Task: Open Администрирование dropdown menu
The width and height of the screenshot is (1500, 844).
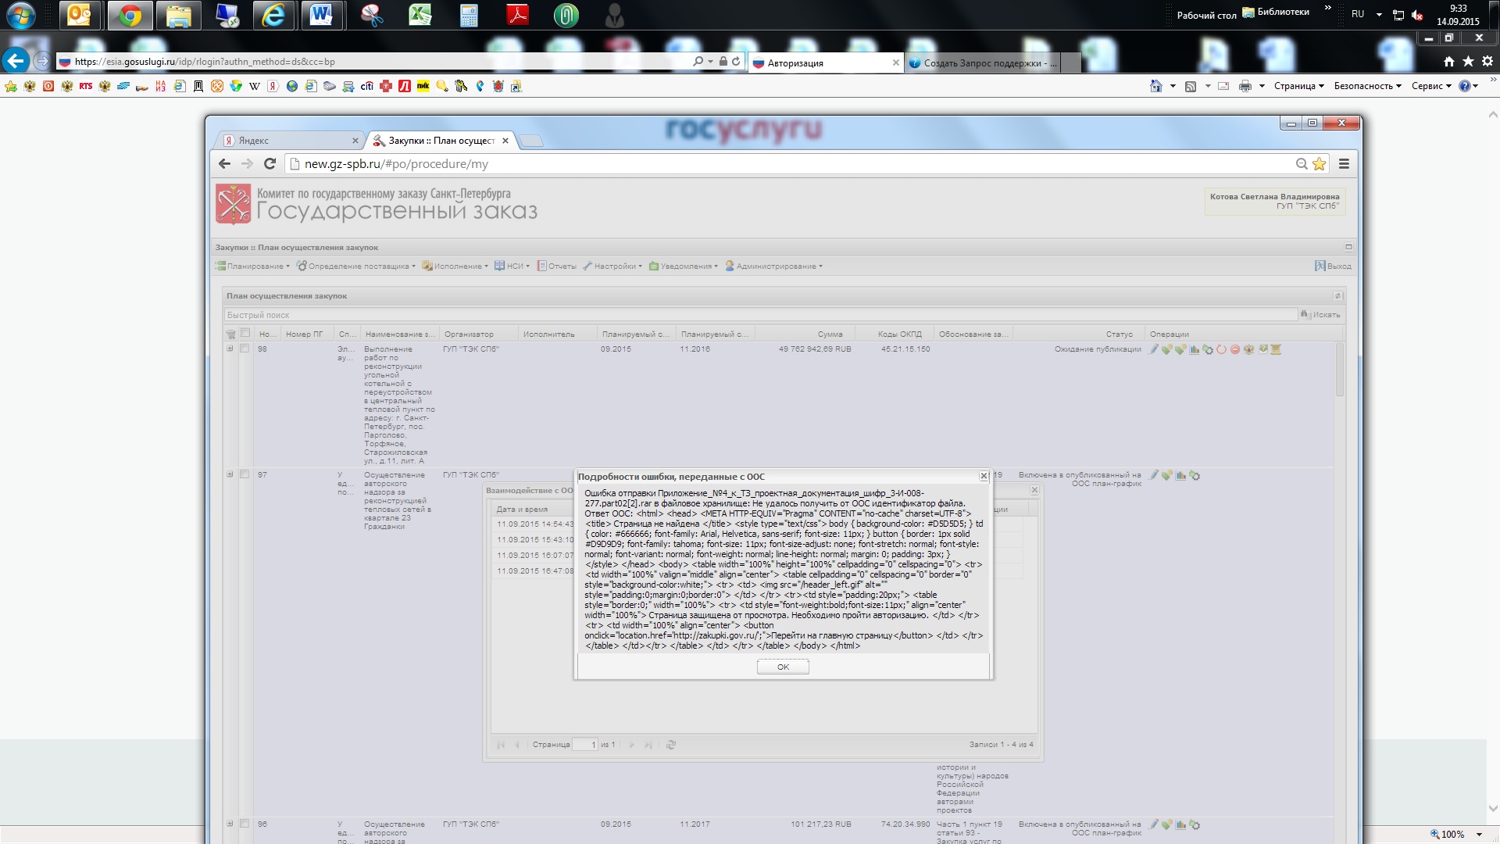Action: (x=773, y=266)
